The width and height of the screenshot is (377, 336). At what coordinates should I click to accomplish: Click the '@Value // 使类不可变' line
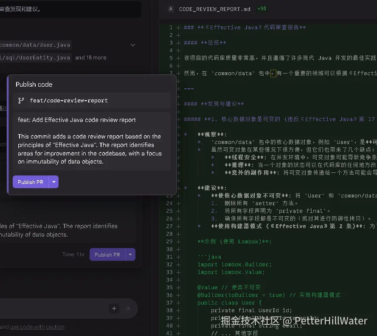(229, 288)
